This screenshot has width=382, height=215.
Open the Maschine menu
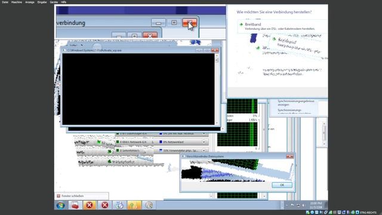(x=17, y=2)
